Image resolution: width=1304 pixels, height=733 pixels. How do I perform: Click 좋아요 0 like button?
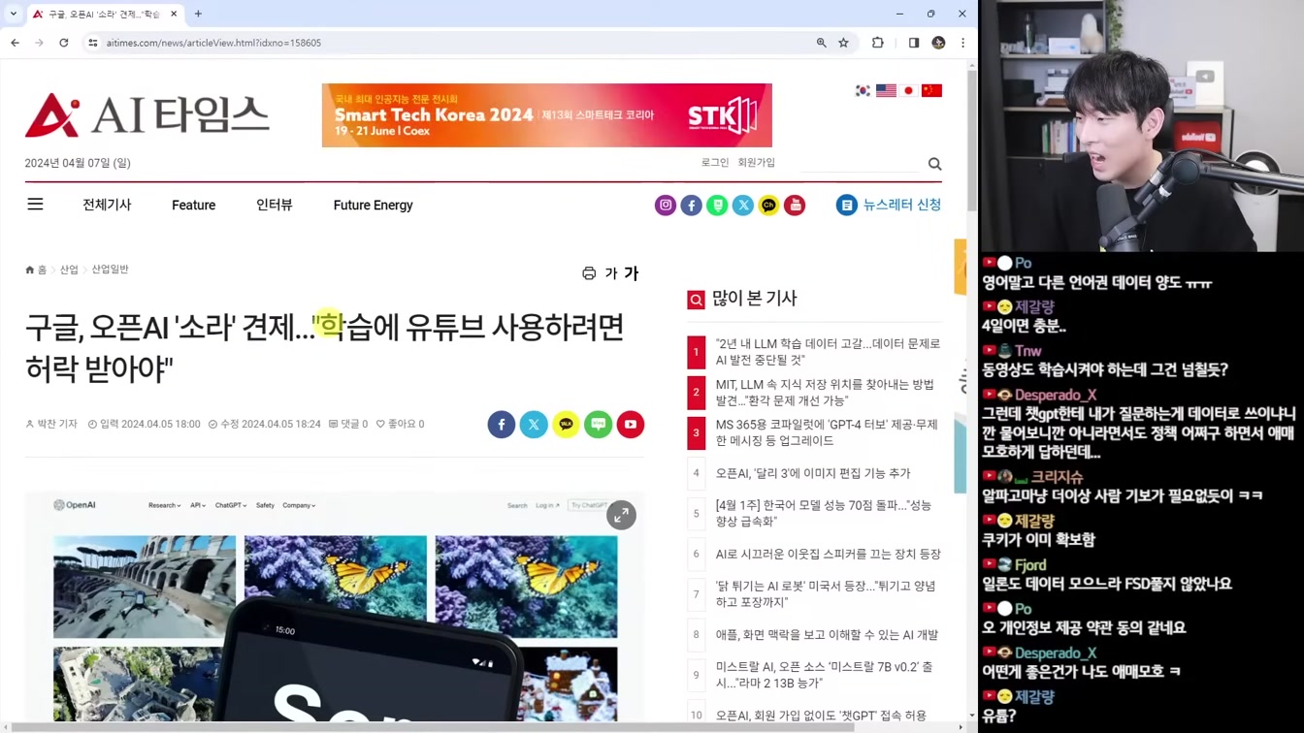point(401,424)
